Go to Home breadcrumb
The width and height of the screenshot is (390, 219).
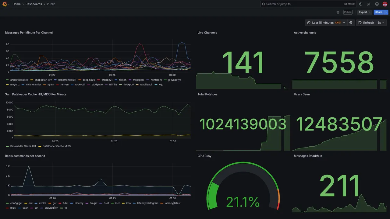(x=16, y=4)
